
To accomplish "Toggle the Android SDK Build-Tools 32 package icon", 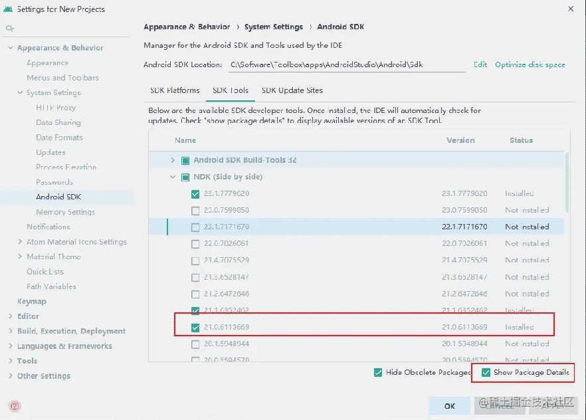I will click(x=185, y=161).
